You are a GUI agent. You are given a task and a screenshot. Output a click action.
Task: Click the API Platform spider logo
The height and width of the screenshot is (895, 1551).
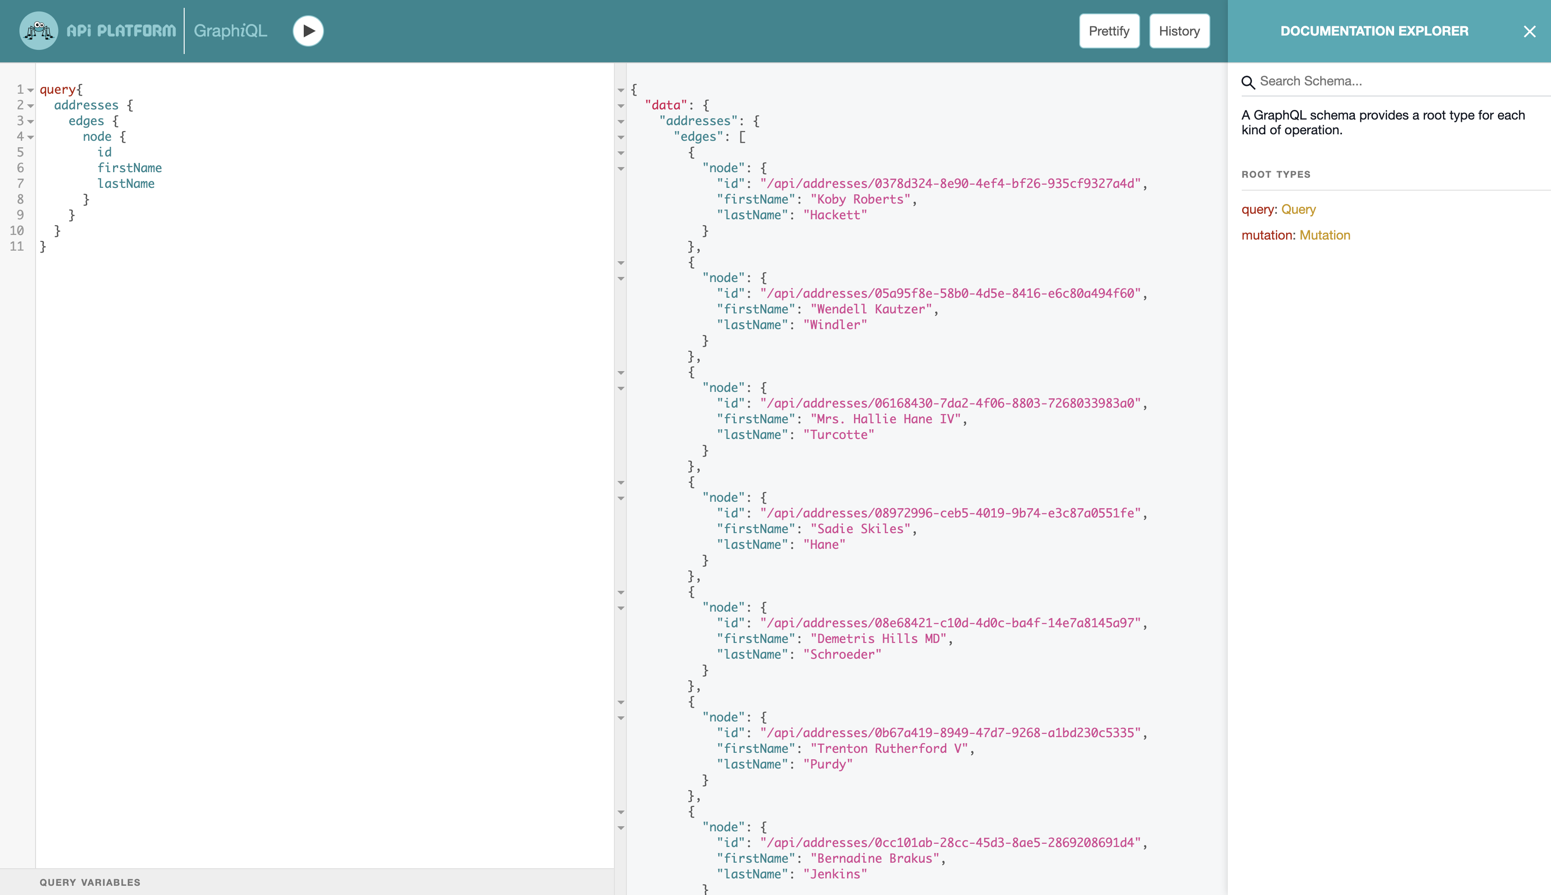click(39, 31)
